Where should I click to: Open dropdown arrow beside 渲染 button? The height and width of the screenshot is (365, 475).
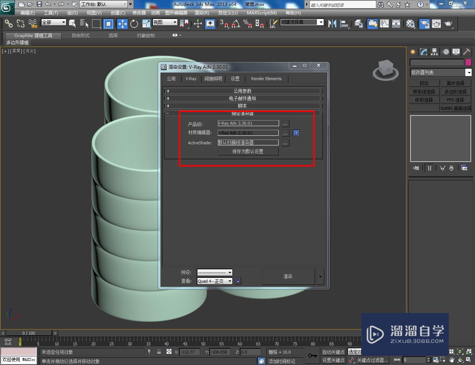point(320,276)
